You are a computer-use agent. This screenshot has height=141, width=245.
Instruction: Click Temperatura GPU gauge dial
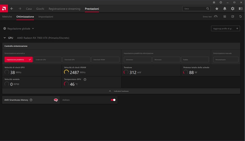(66, 84)
